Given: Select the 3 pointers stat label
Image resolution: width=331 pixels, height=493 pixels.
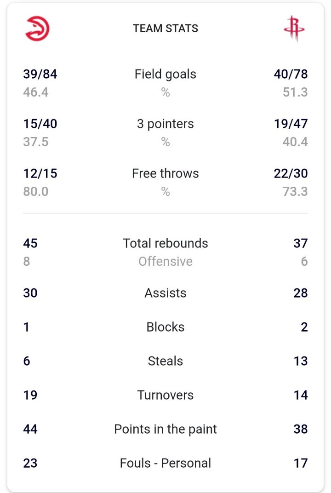Looking at the screenshot, I should pyautogui.click(x=165, y=124).
